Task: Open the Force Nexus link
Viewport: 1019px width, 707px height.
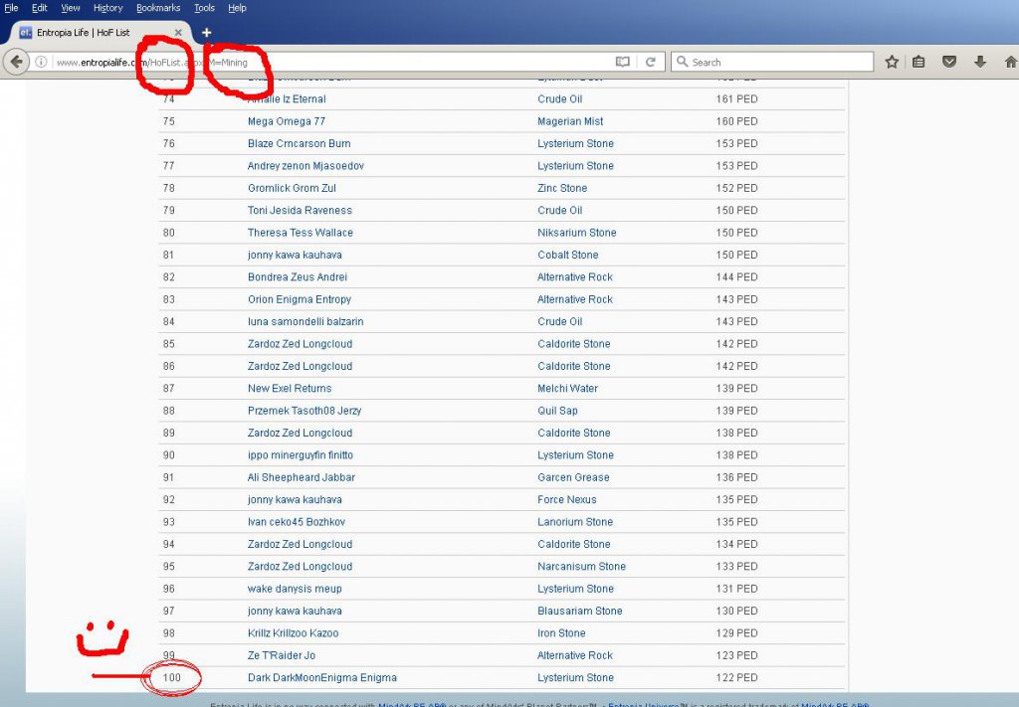Action: point(566,499)
